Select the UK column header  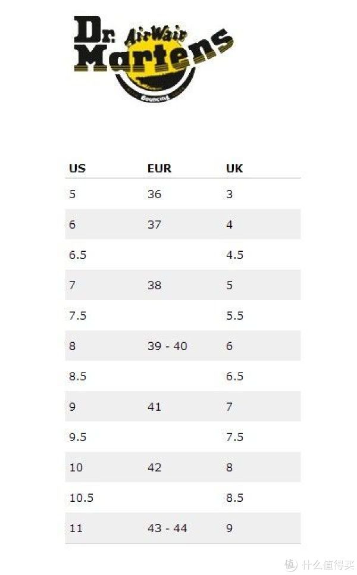click(234, 168)
